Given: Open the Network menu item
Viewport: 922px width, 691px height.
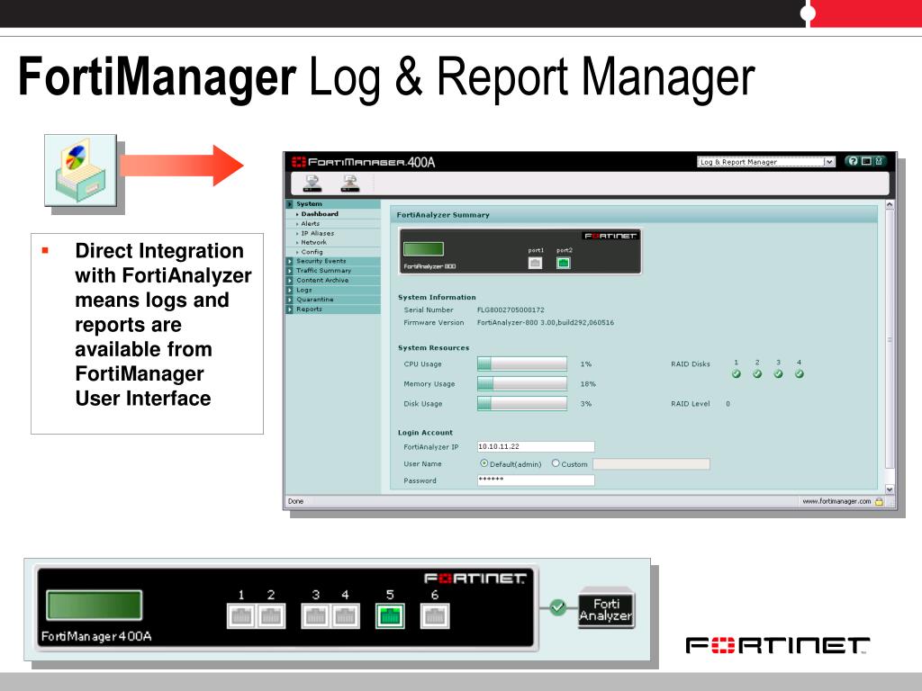Looking at the screenshot, I should pyautogui.click(x=313, y=242).
